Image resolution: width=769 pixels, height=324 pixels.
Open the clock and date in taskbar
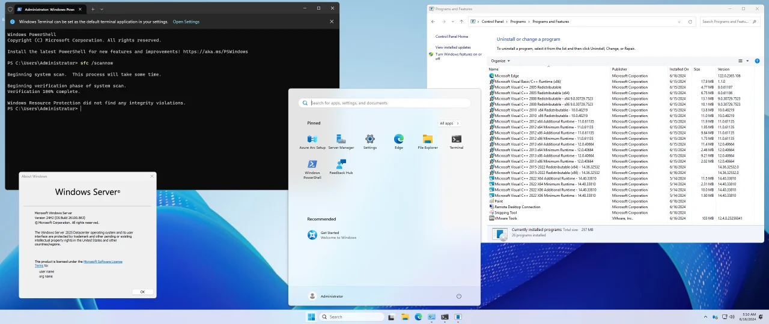click(749, 317)
